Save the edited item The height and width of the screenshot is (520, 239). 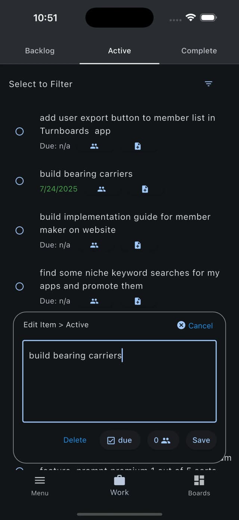point(201,440)
